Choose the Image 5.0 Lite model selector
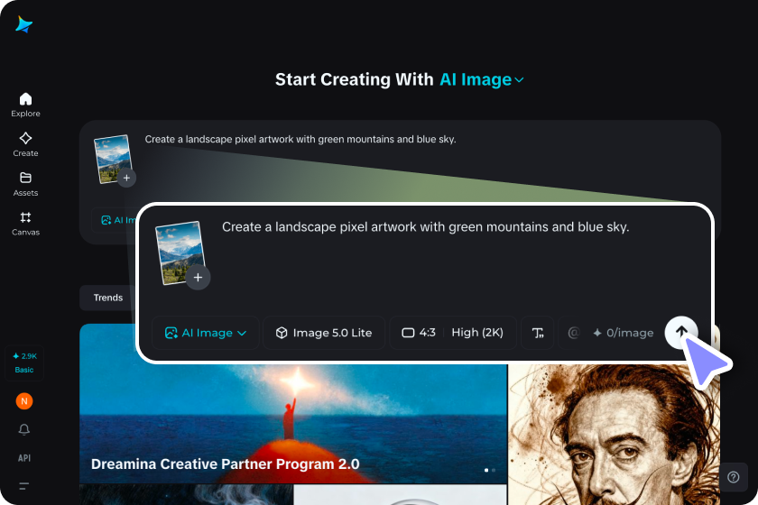Viewport: 758px width, 505px height. (324, 333)
